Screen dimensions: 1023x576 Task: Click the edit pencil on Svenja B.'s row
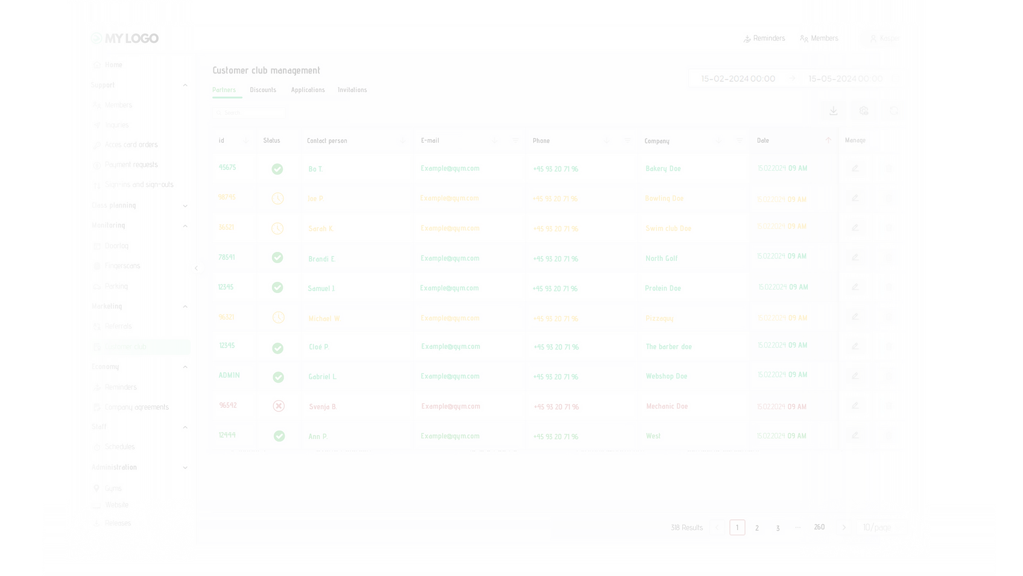coord(855,405)
